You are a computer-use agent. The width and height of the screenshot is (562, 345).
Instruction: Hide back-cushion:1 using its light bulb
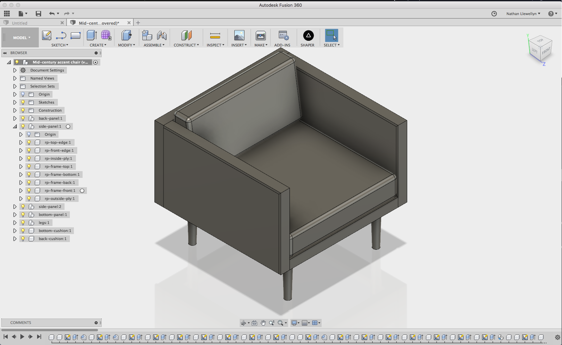coord(23,239)
